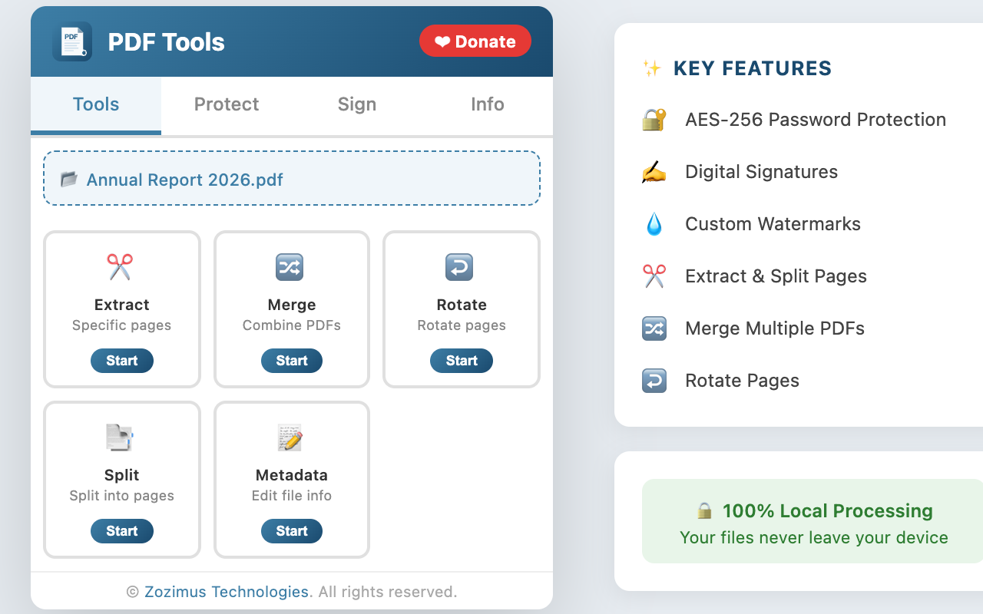Viewport: 983px width, 614px height.
Task: Click the 'Specific pages' subtitle on the Extract card
Action: pyautogui.click(x=122, y=325)
